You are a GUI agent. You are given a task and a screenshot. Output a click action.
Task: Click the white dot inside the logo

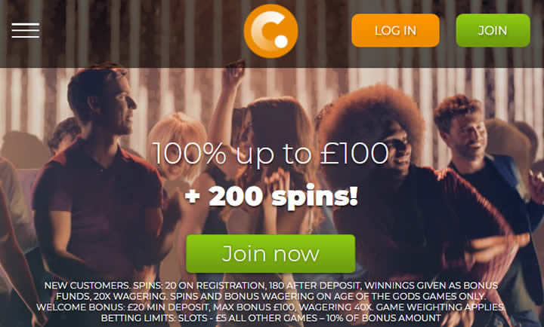click(x=281, y=41)
